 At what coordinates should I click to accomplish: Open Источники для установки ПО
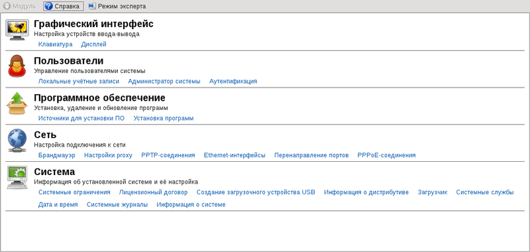(x=81, y=119)
